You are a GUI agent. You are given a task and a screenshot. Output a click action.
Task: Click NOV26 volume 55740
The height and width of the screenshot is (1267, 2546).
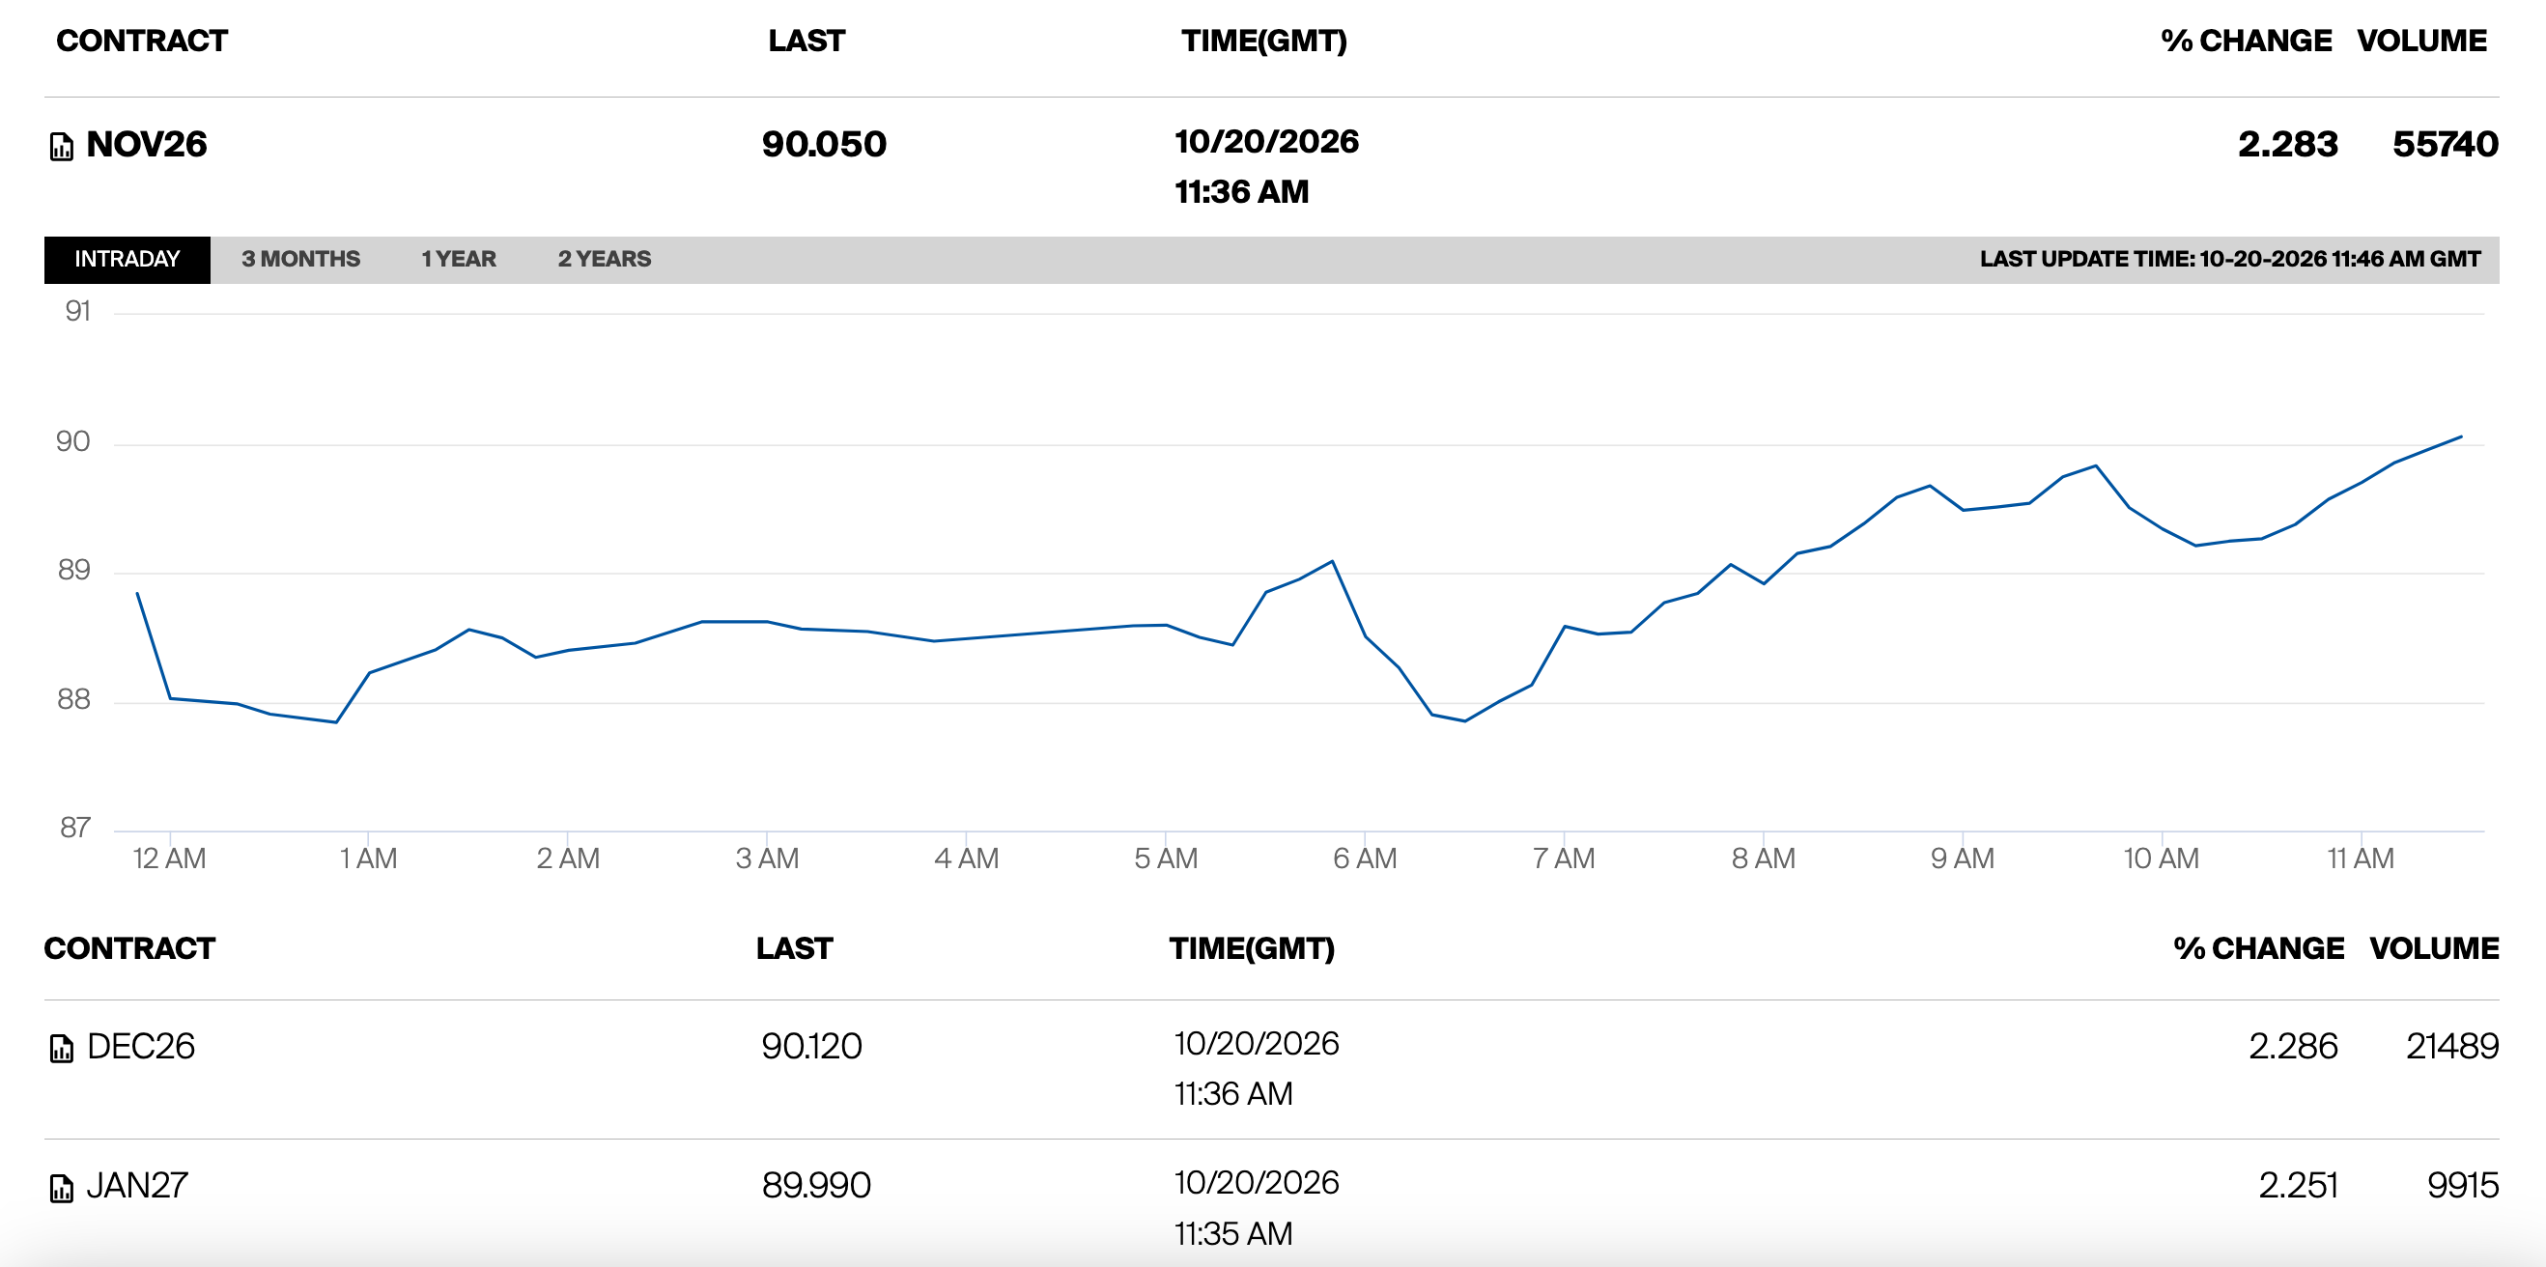coord(2446,144)
